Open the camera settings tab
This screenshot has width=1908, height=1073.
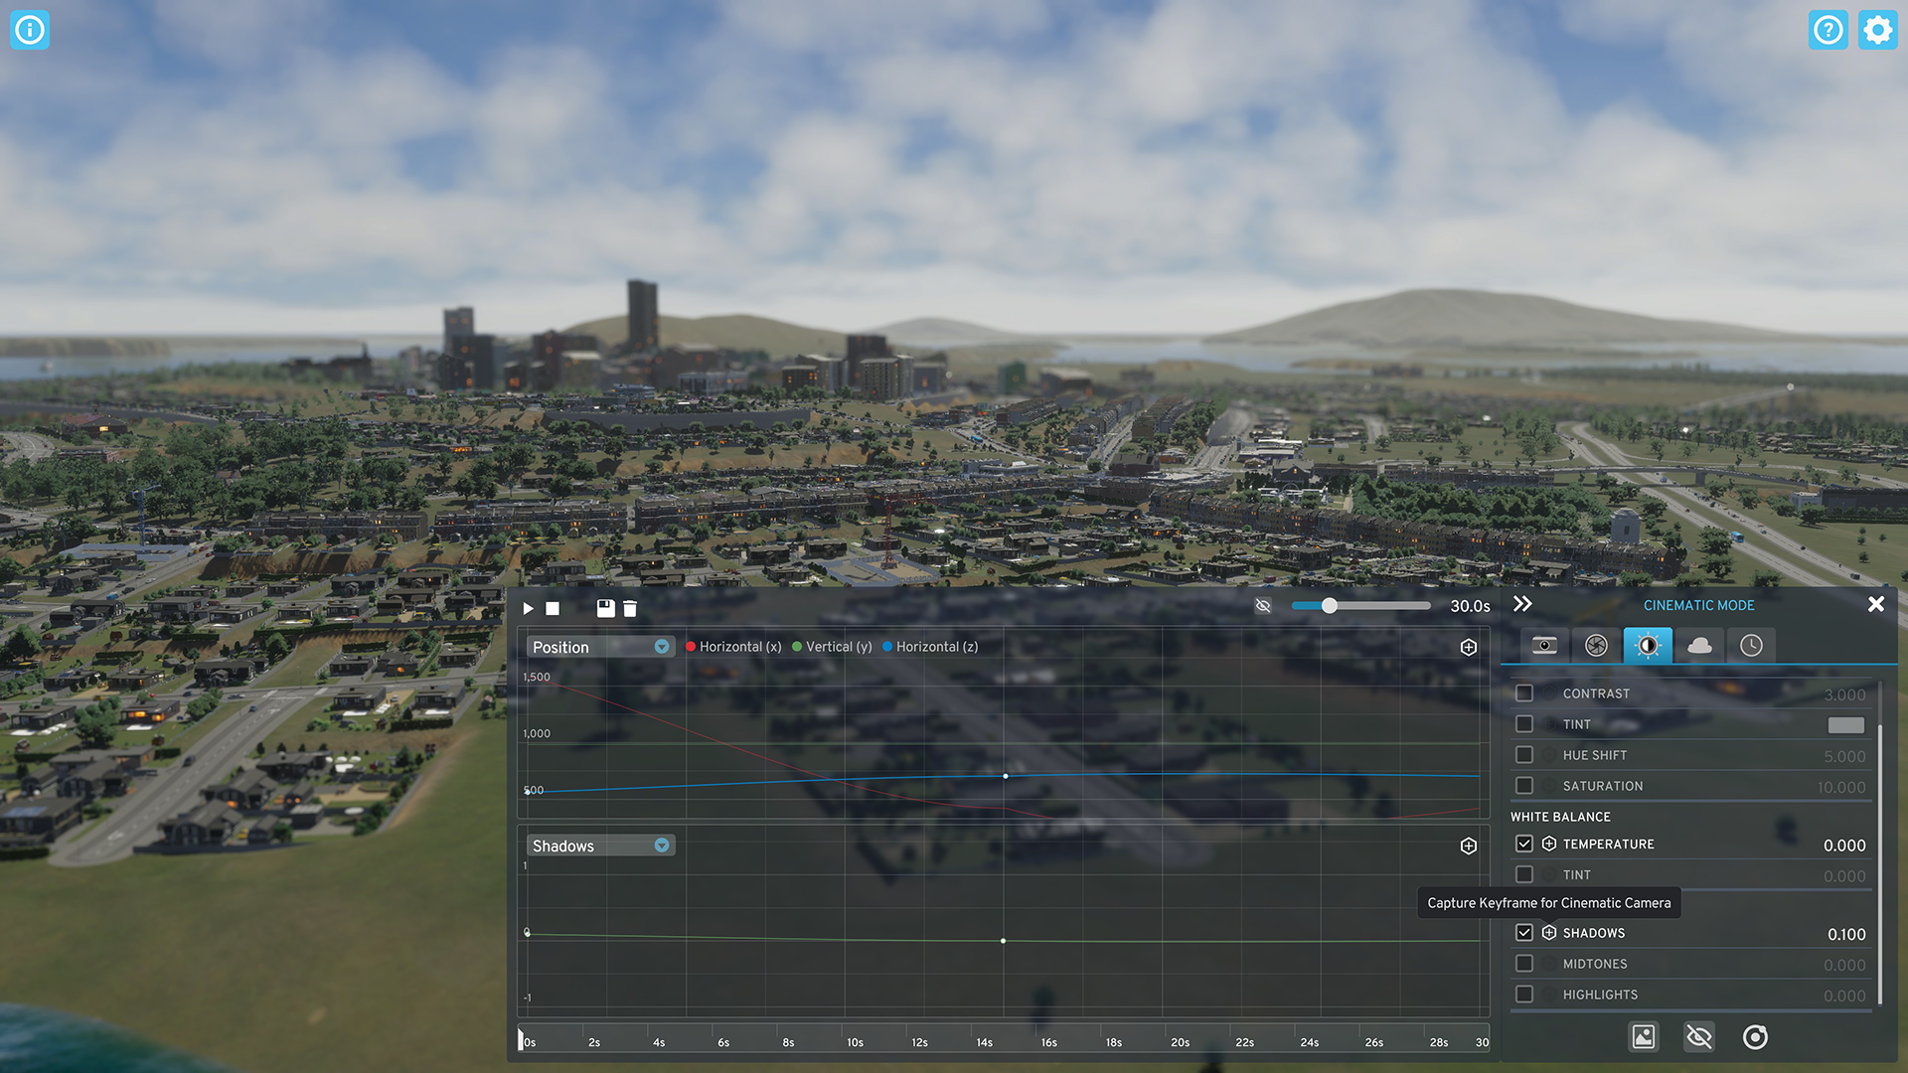point(1545,646)
